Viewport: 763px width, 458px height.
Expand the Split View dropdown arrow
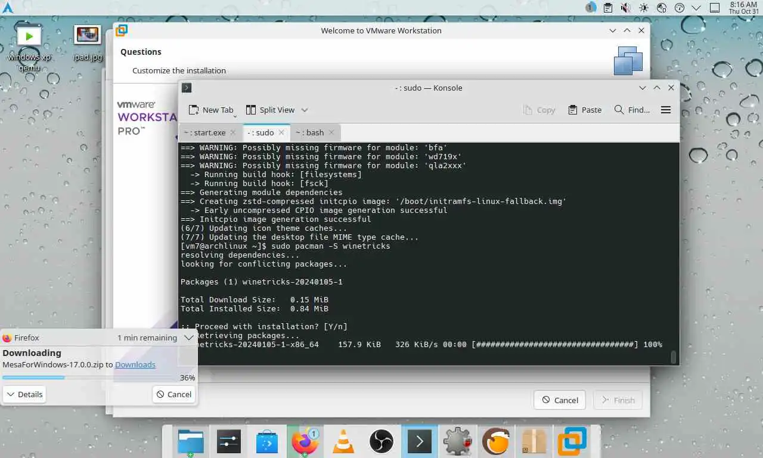click(x=305, y=110)
